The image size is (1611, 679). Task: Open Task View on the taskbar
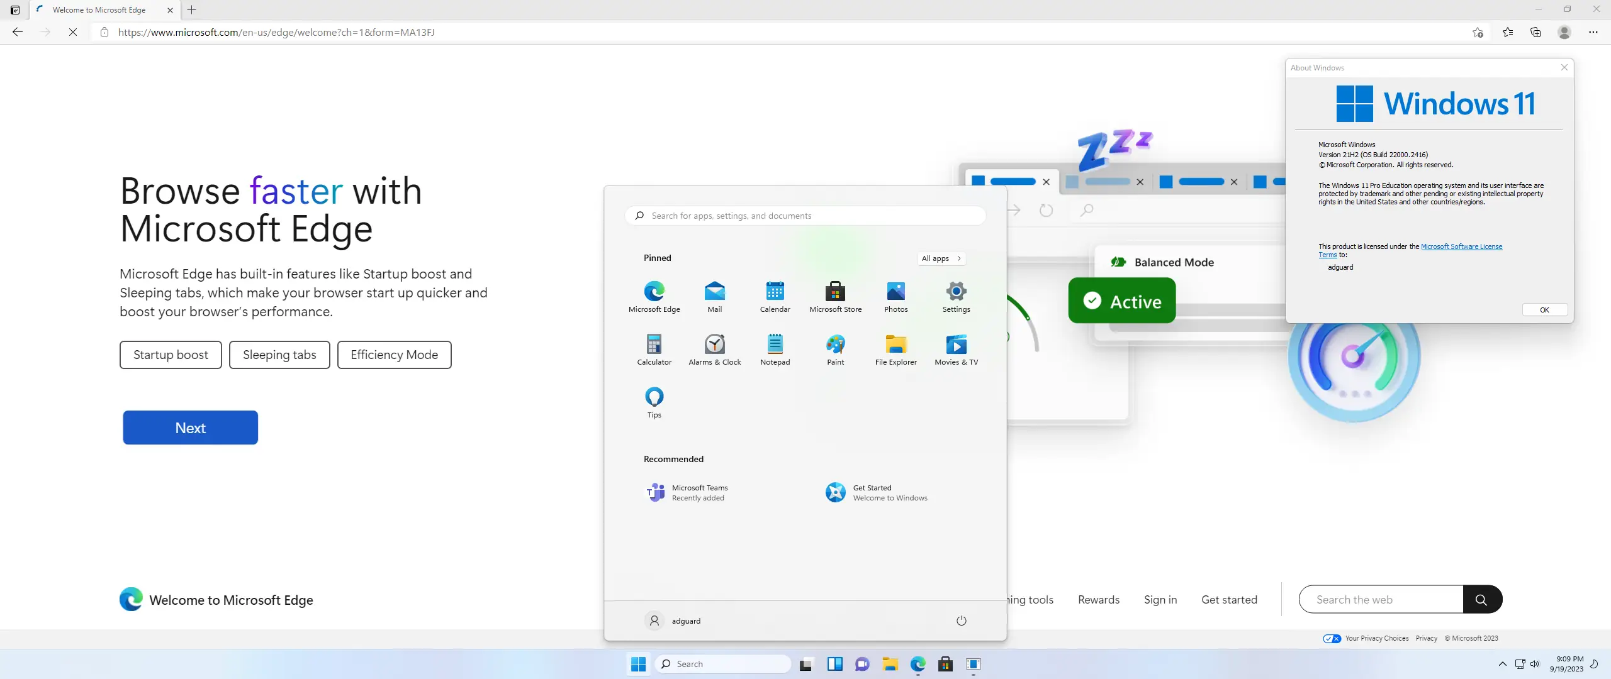click(x=806, y=664)
